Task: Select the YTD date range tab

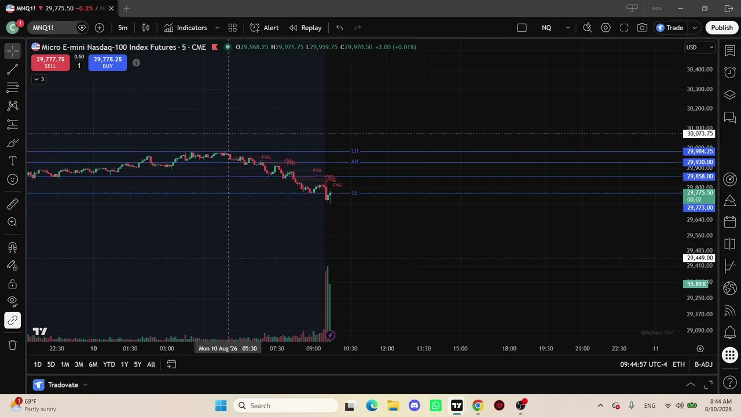Action: 109,364
